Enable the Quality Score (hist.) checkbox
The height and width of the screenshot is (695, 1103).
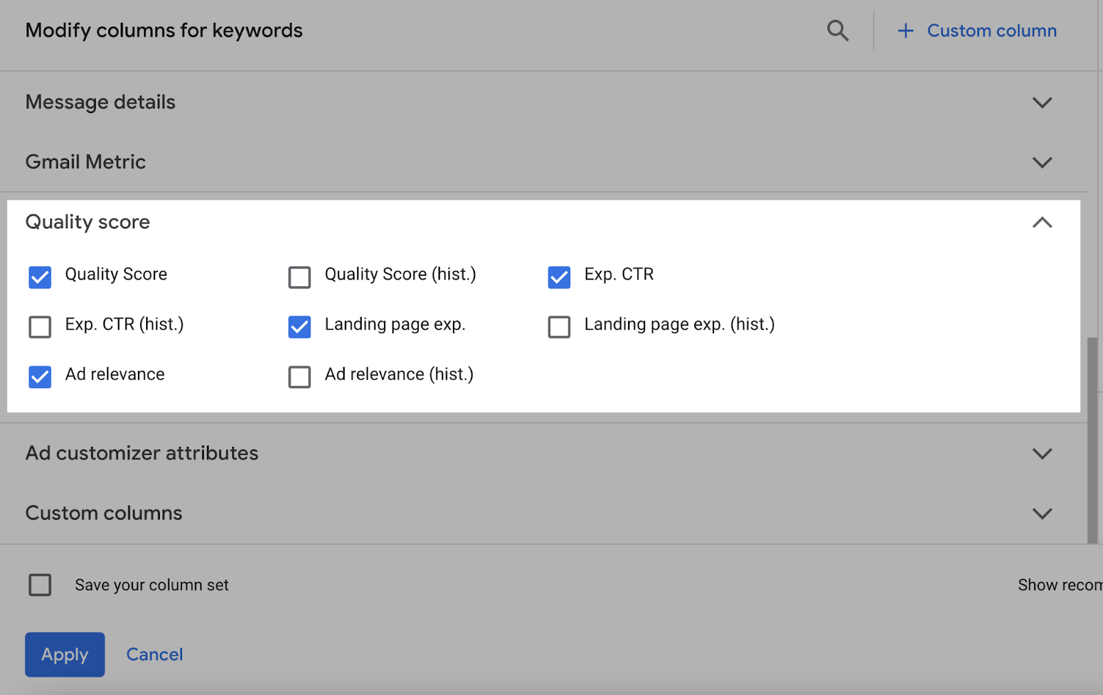[x=299, y=277]
